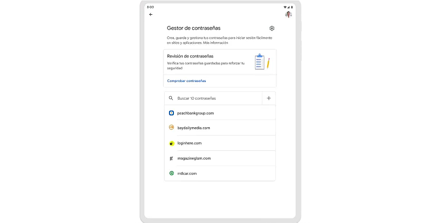Open loginhere.com password entry

pyautogui.click(x=220, y=143)
